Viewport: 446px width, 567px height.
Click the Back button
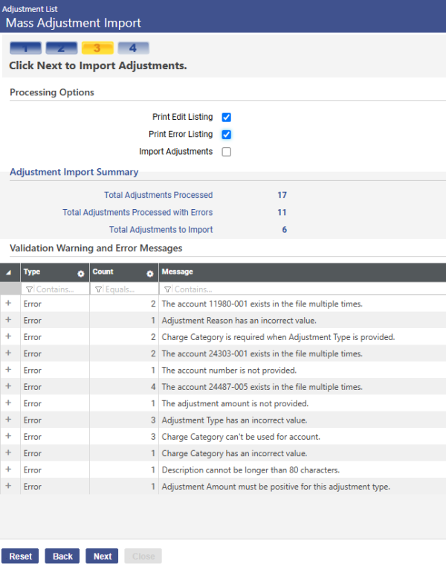(62, 556)
